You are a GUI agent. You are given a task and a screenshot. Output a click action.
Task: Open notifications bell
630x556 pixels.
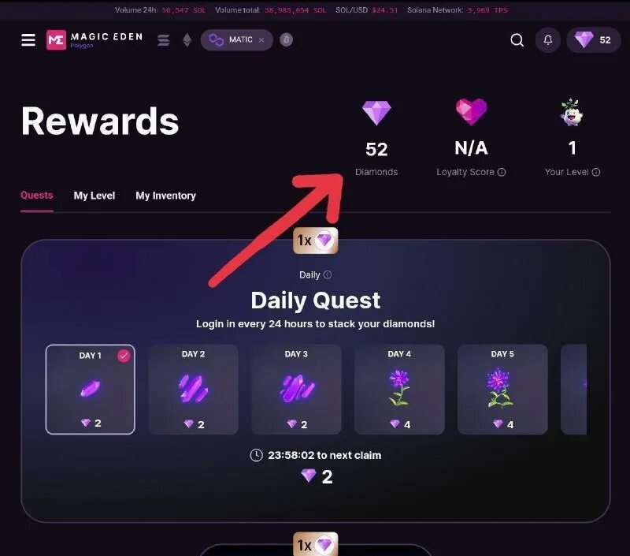tap(548, 40)
